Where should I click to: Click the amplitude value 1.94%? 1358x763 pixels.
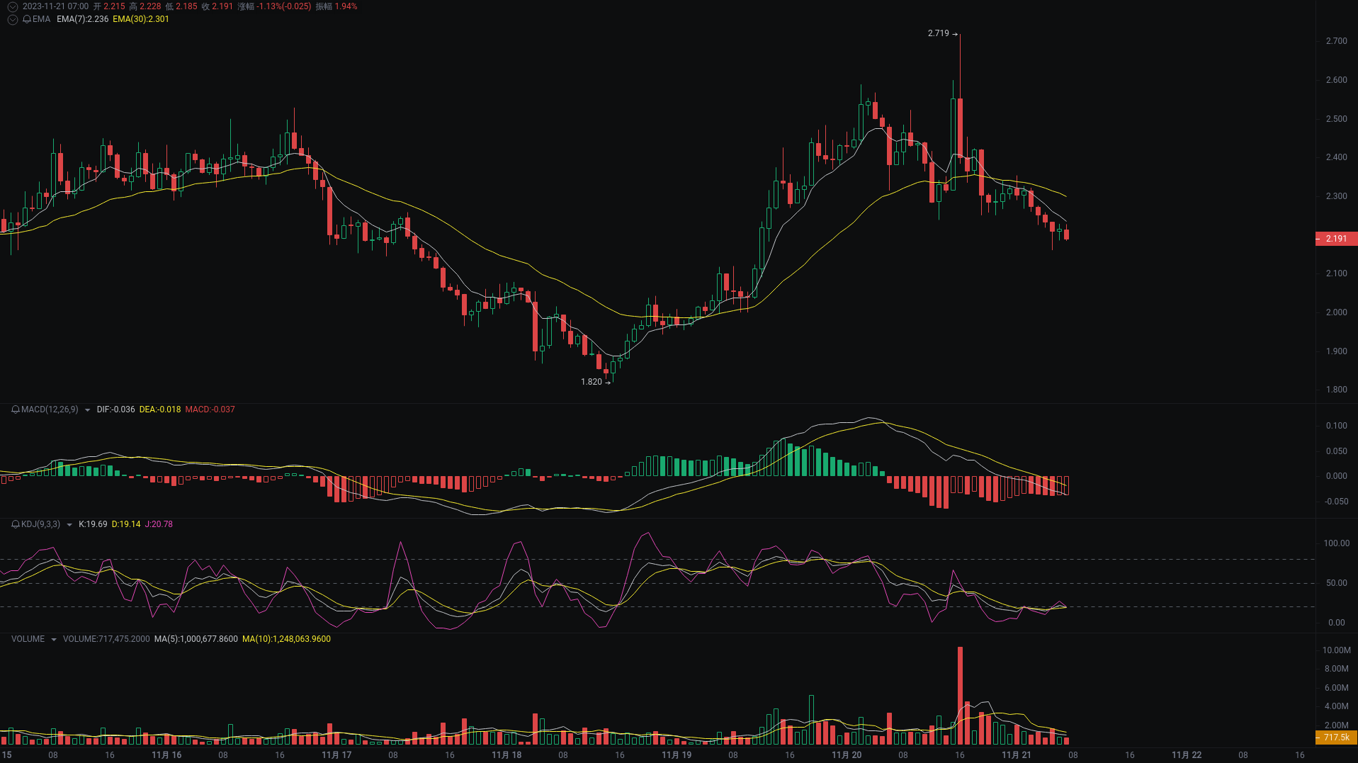346,6
